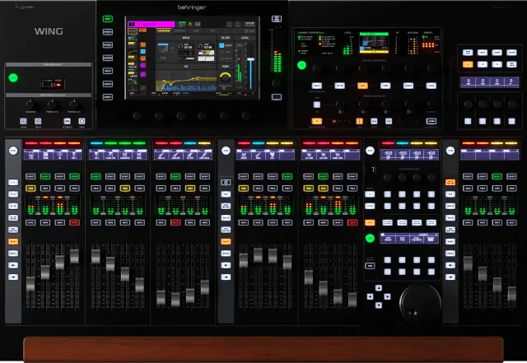Click the first channel fader in the rightmost bank
This screenshot has height=363, width=527.
point(468,263)
